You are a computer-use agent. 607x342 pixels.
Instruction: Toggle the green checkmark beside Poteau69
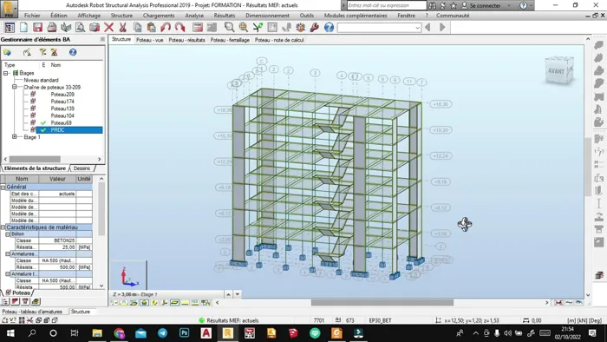pos(43,122)
